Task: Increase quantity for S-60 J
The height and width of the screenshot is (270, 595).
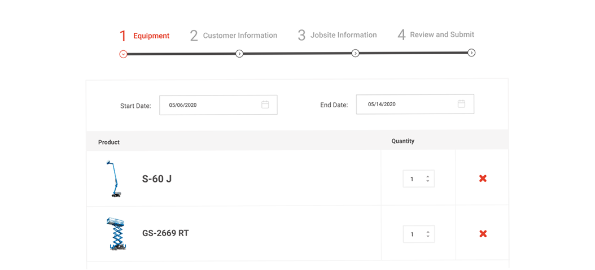Action: click(x=428, y=176)
